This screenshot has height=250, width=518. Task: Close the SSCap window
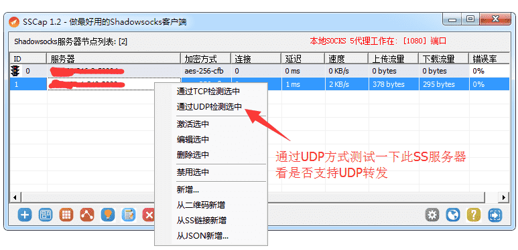point(495,19)
